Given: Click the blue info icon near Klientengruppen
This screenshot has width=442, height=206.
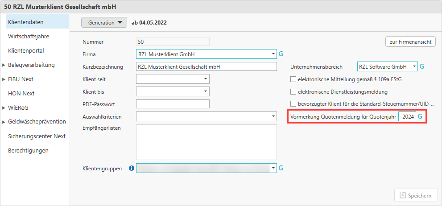Looking at the screenshot, I should click(132, 169).
